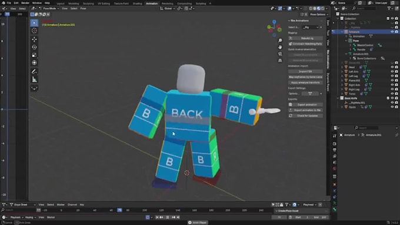Image resolution: width=400 pixels, height=225 pixels.
Task: Select the Select Box tool
Action: [34, 23]
